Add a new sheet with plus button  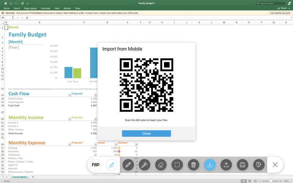pos(33,177)
